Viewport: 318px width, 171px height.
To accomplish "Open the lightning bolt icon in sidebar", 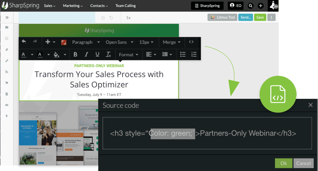I will pyautogui.click(x=7, y=116).
